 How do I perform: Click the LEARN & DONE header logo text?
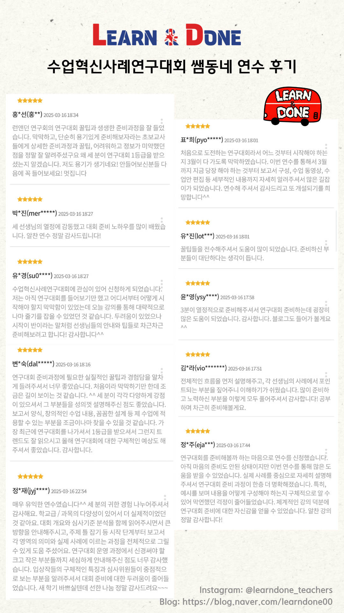[x=167, y=35]
